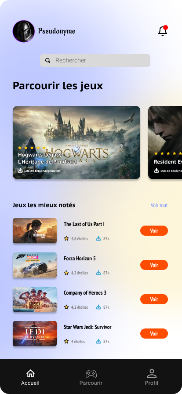Viewport: 182px width, 394px height.
Task: Open the notification bell icon
Action: [163, 31]
